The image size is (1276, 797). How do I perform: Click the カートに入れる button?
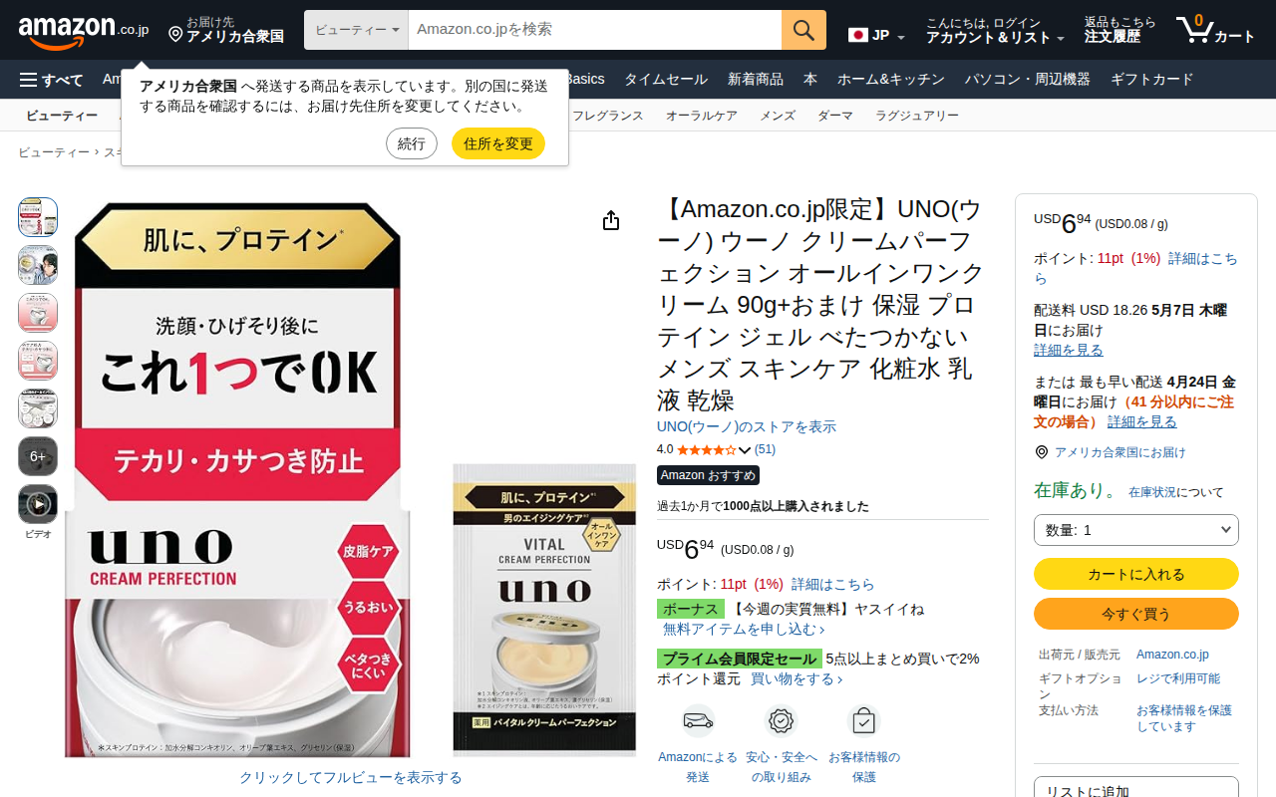(1136, 574)
